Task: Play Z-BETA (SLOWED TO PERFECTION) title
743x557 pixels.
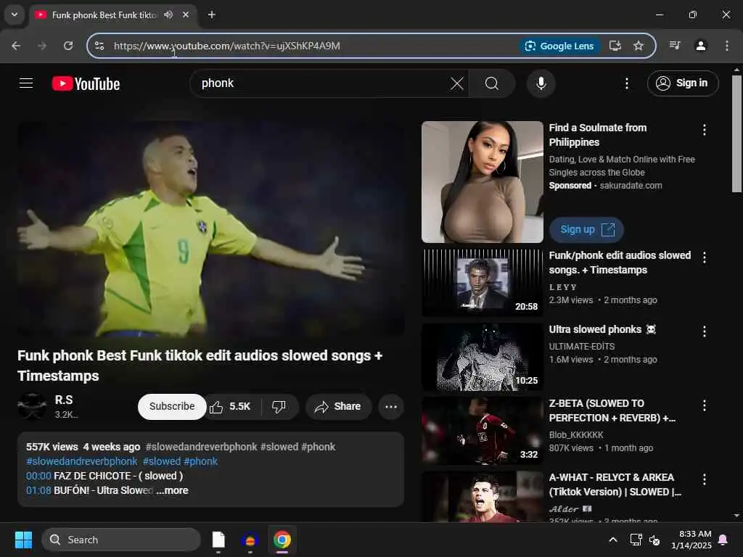Action: point(612,410)
